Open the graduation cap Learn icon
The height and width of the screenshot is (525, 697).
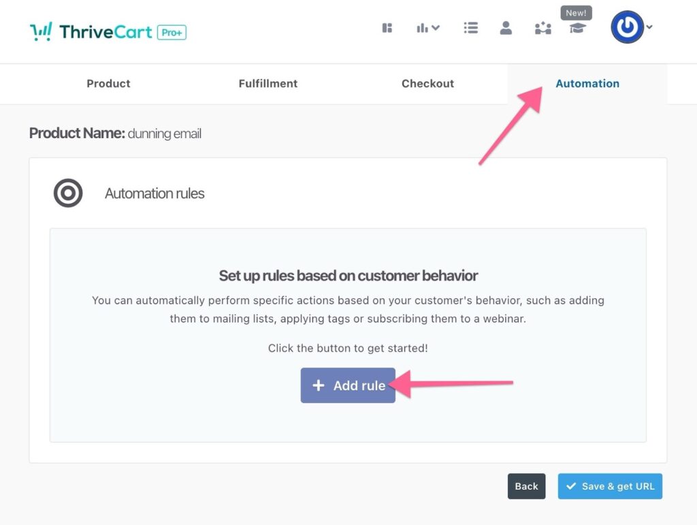(578, 29)
